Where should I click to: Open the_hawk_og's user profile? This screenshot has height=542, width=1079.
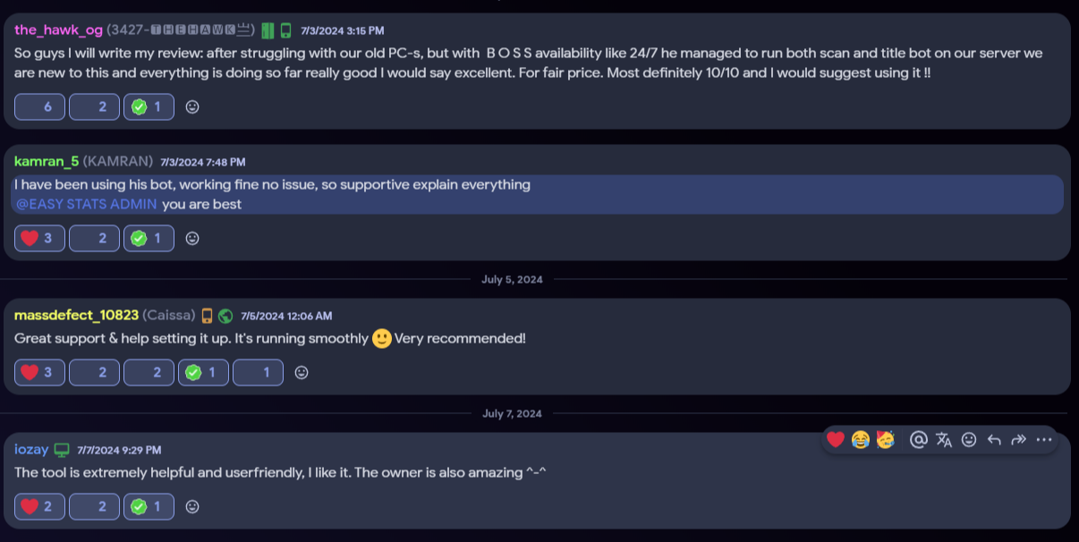click(58, 30)
